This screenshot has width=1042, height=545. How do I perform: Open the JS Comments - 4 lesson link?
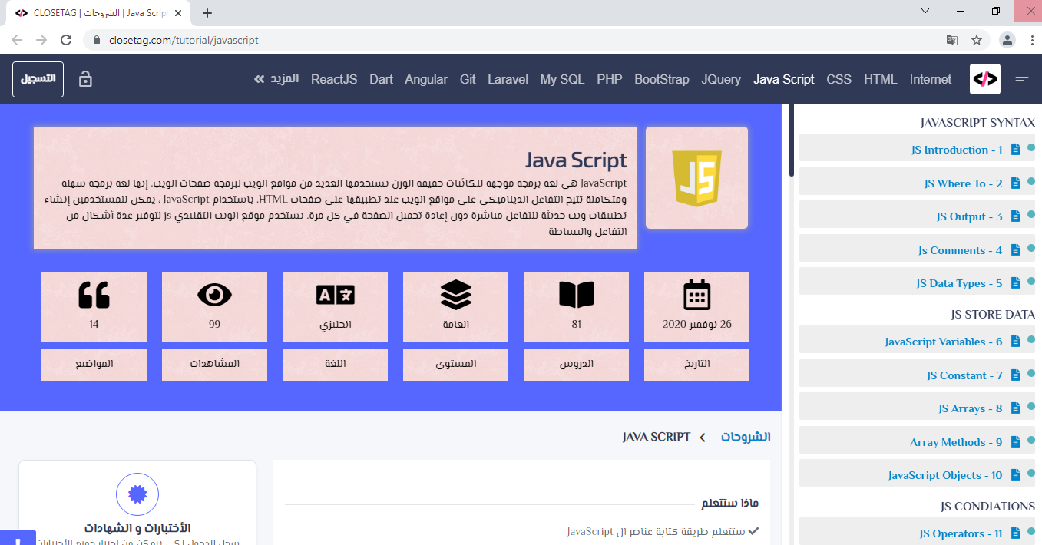click(x=961, y=250)
